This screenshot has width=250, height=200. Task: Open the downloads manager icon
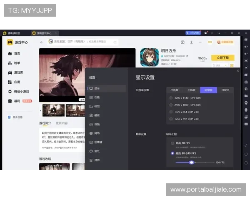pos(192,42)
